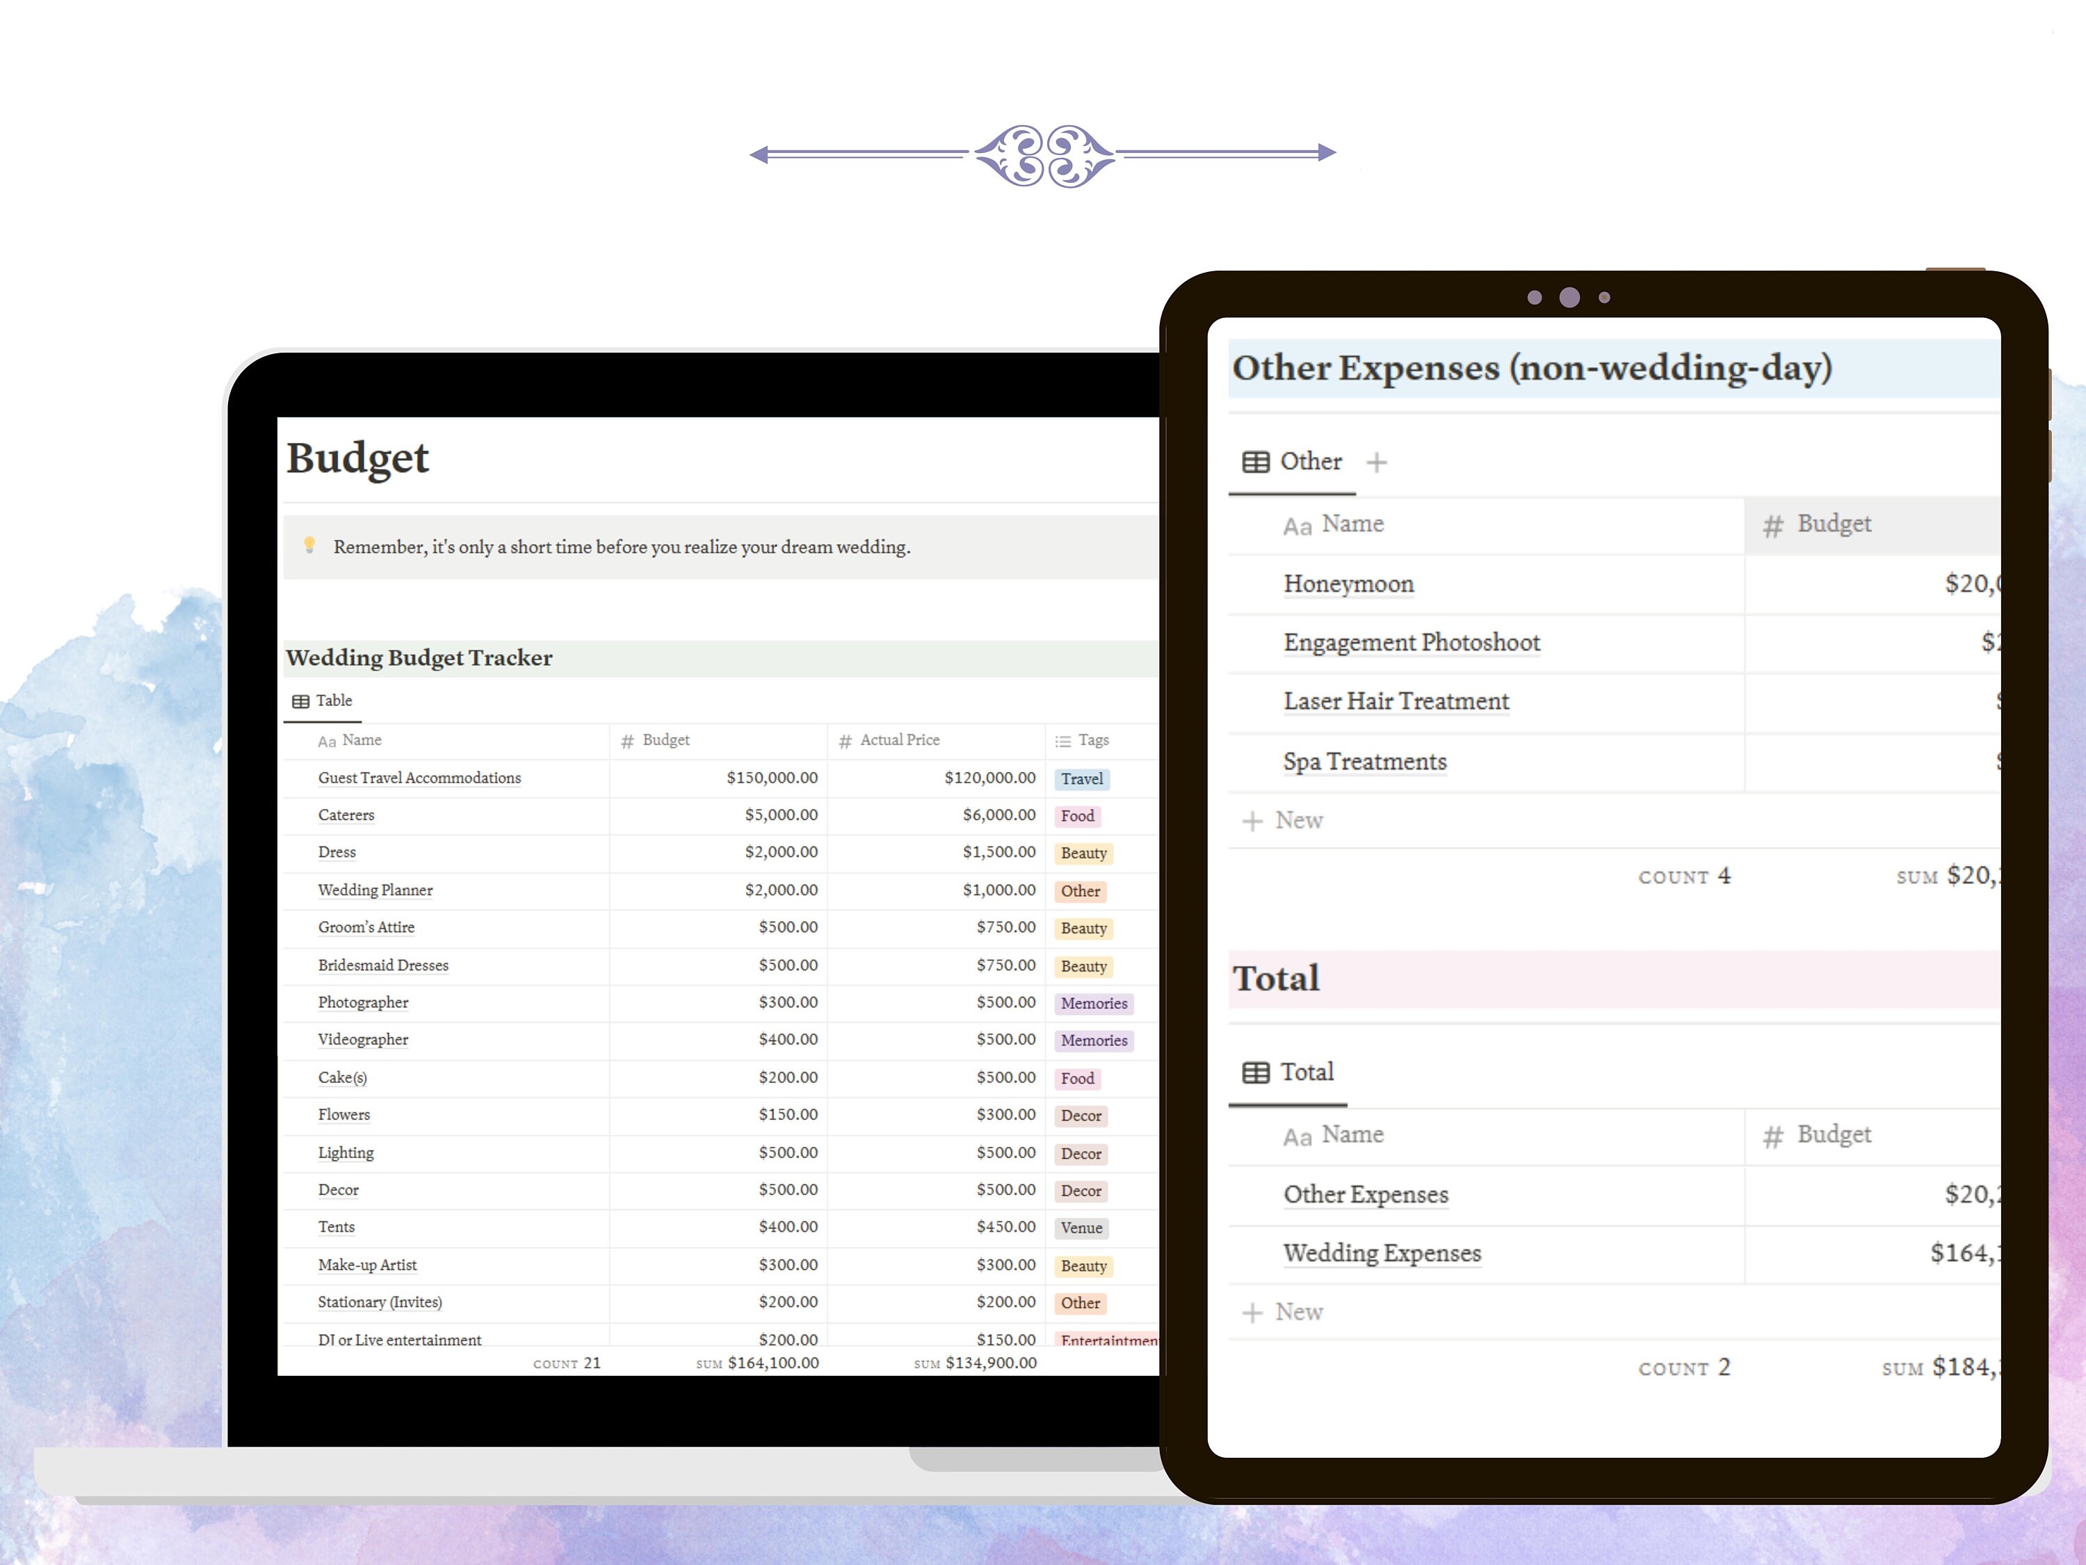Click the Aa icon in tracker Name header

tap(326, 741)
